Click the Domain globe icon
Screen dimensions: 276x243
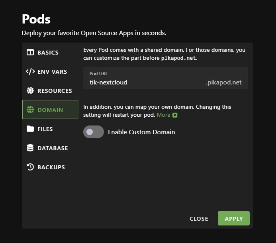click(30, 110)
